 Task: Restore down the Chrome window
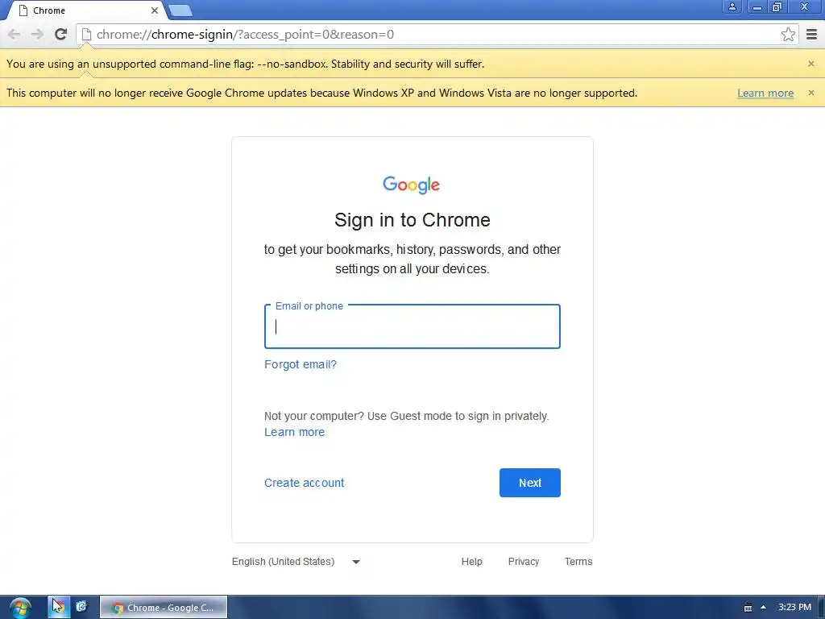(x=777, y=6)
